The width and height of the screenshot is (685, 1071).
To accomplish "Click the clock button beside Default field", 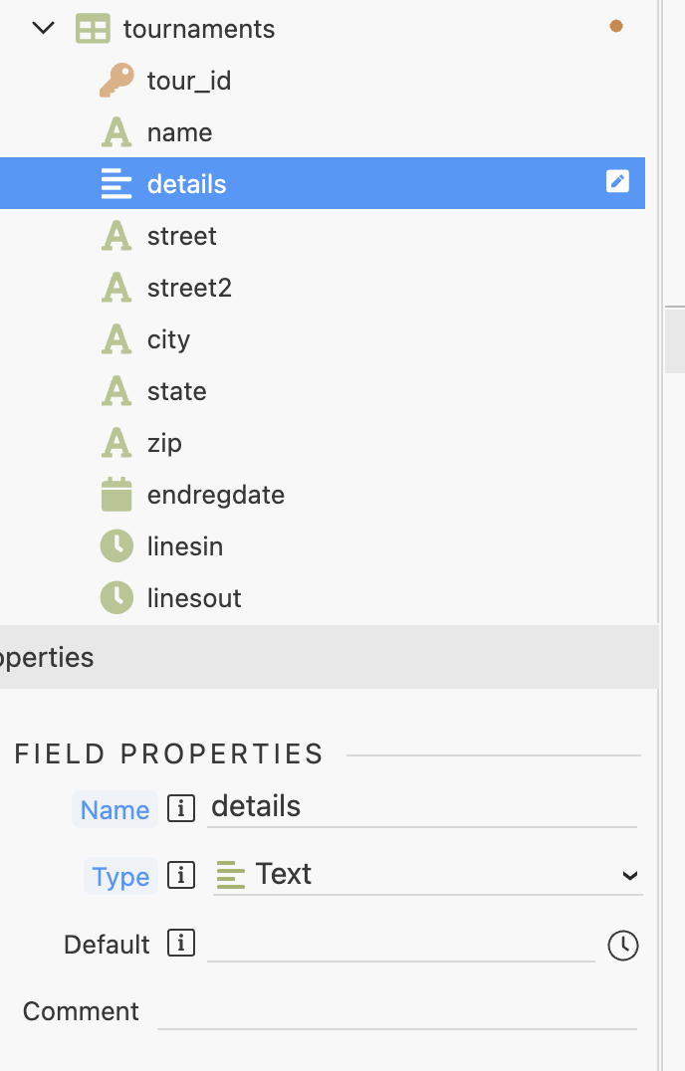I will (623, 946).
